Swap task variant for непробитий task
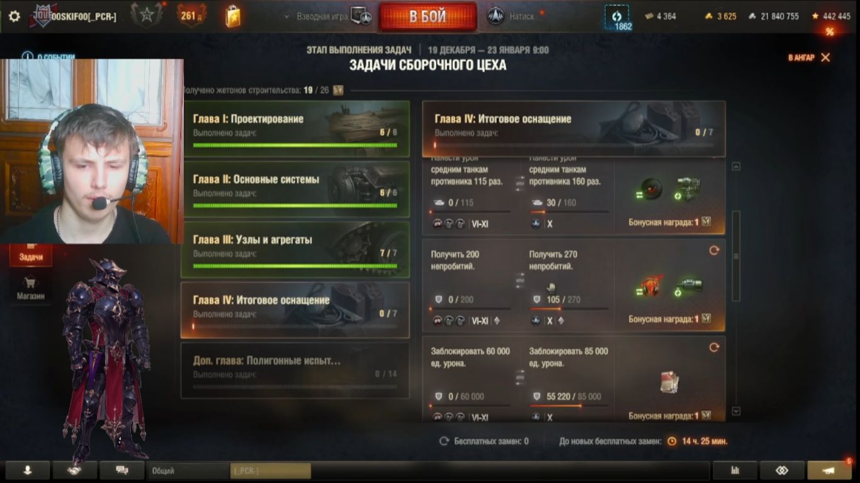Image resolution: width=860 pixels, height=483 pixels. 520,280
